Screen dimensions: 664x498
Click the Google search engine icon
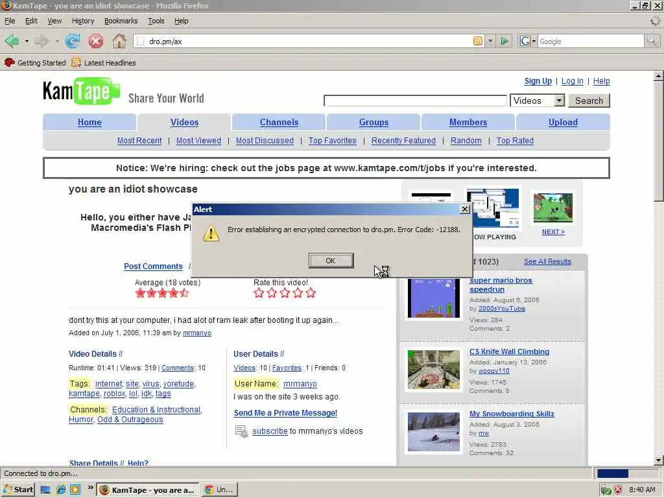[x=525, y=41]
